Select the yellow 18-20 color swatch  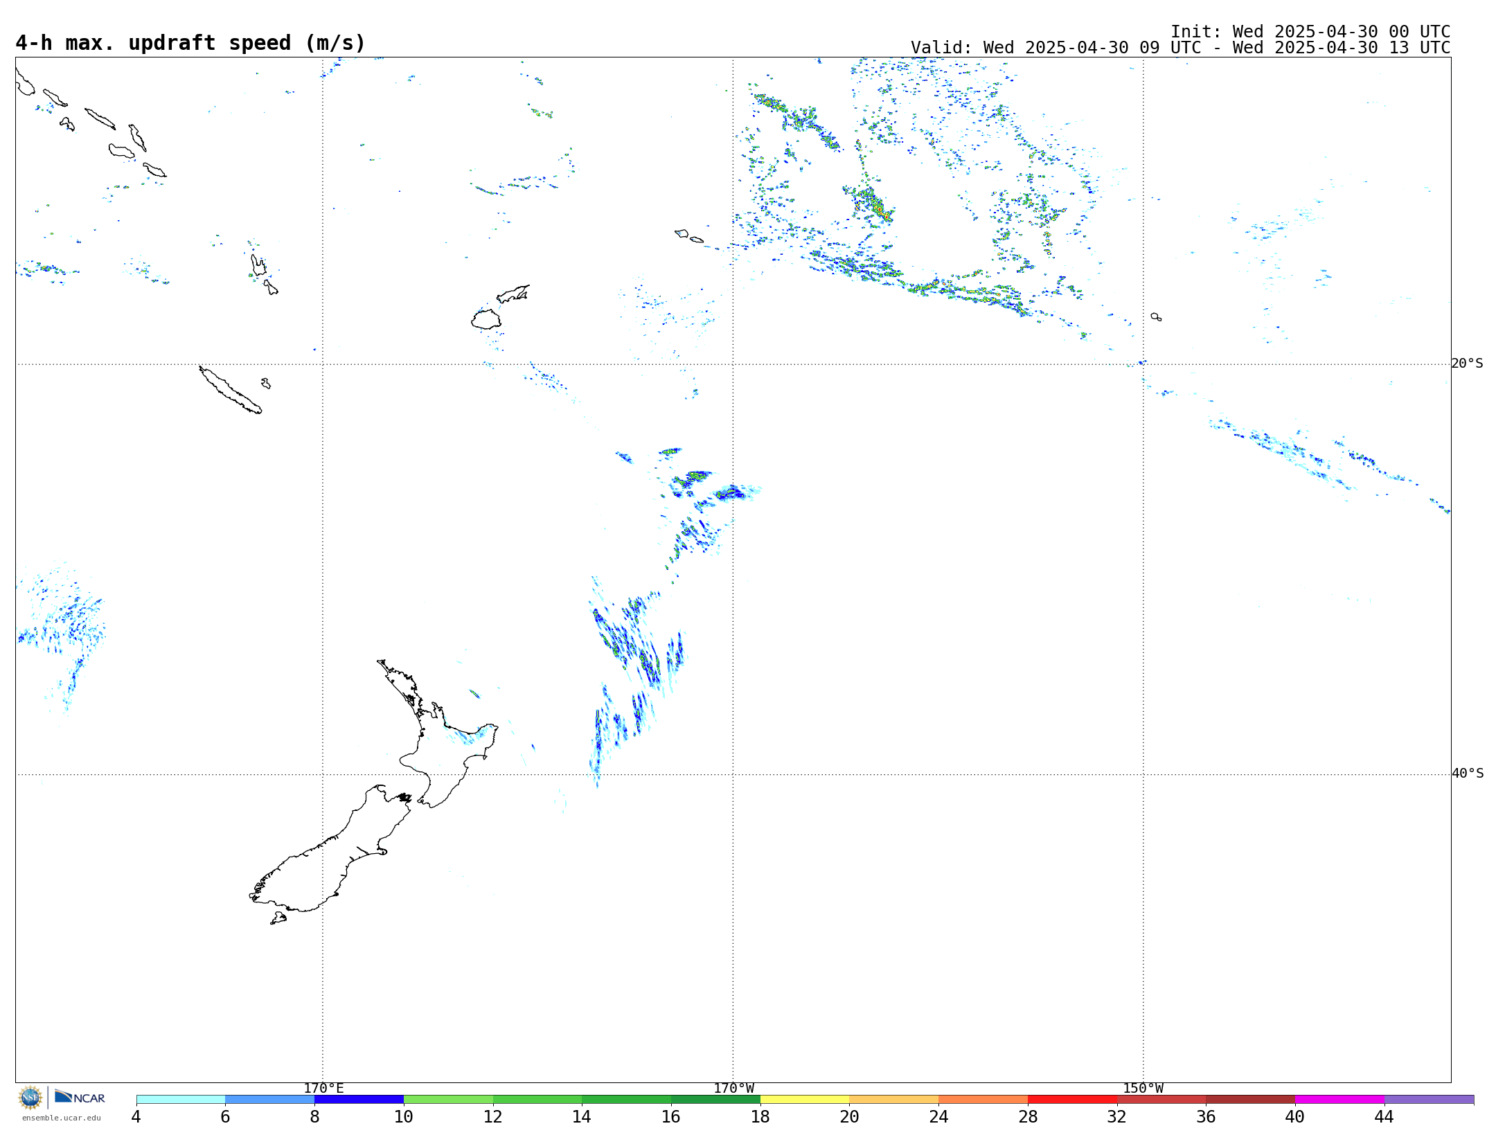(805, 1100)
